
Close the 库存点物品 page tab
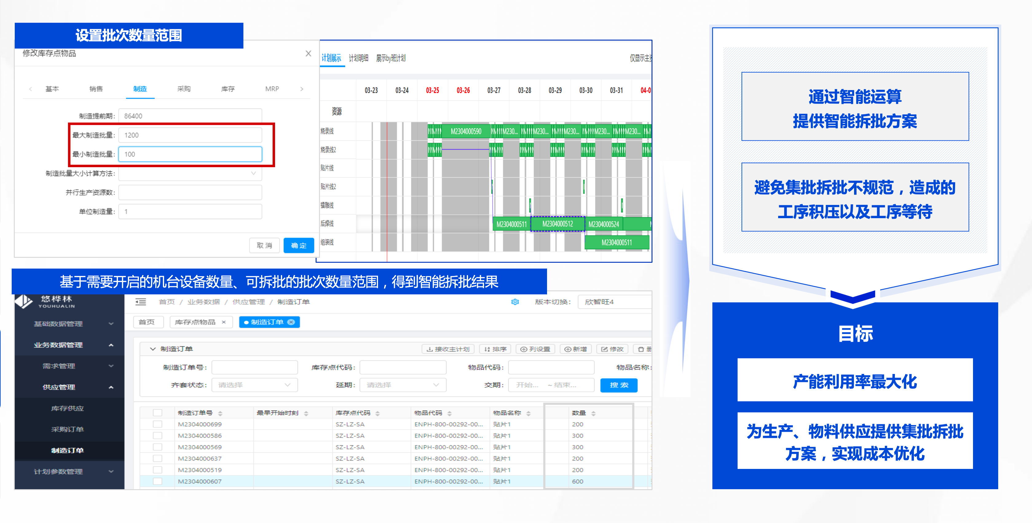224,322
